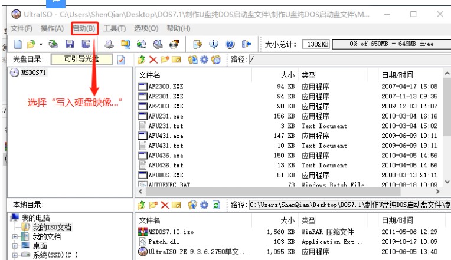Image resolution: width=451 pixels, height=260 pixels.
Task: Click the local directory path input field
Action: [x=349, y=205]
